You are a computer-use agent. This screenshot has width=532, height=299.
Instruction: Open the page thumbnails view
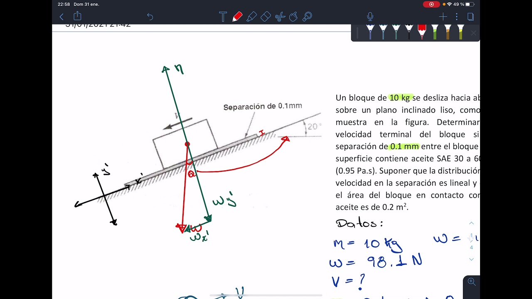[x=470, y=17]
